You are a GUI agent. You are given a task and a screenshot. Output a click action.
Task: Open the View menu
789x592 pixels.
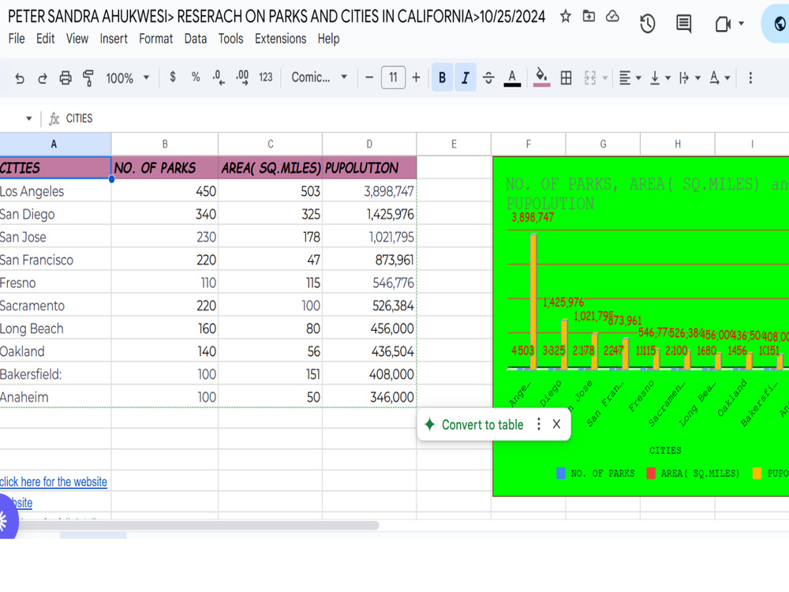coord(77,39)
